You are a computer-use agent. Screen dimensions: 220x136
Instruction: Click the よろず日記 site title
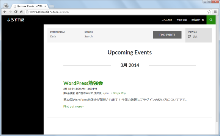tap(16, 20)
